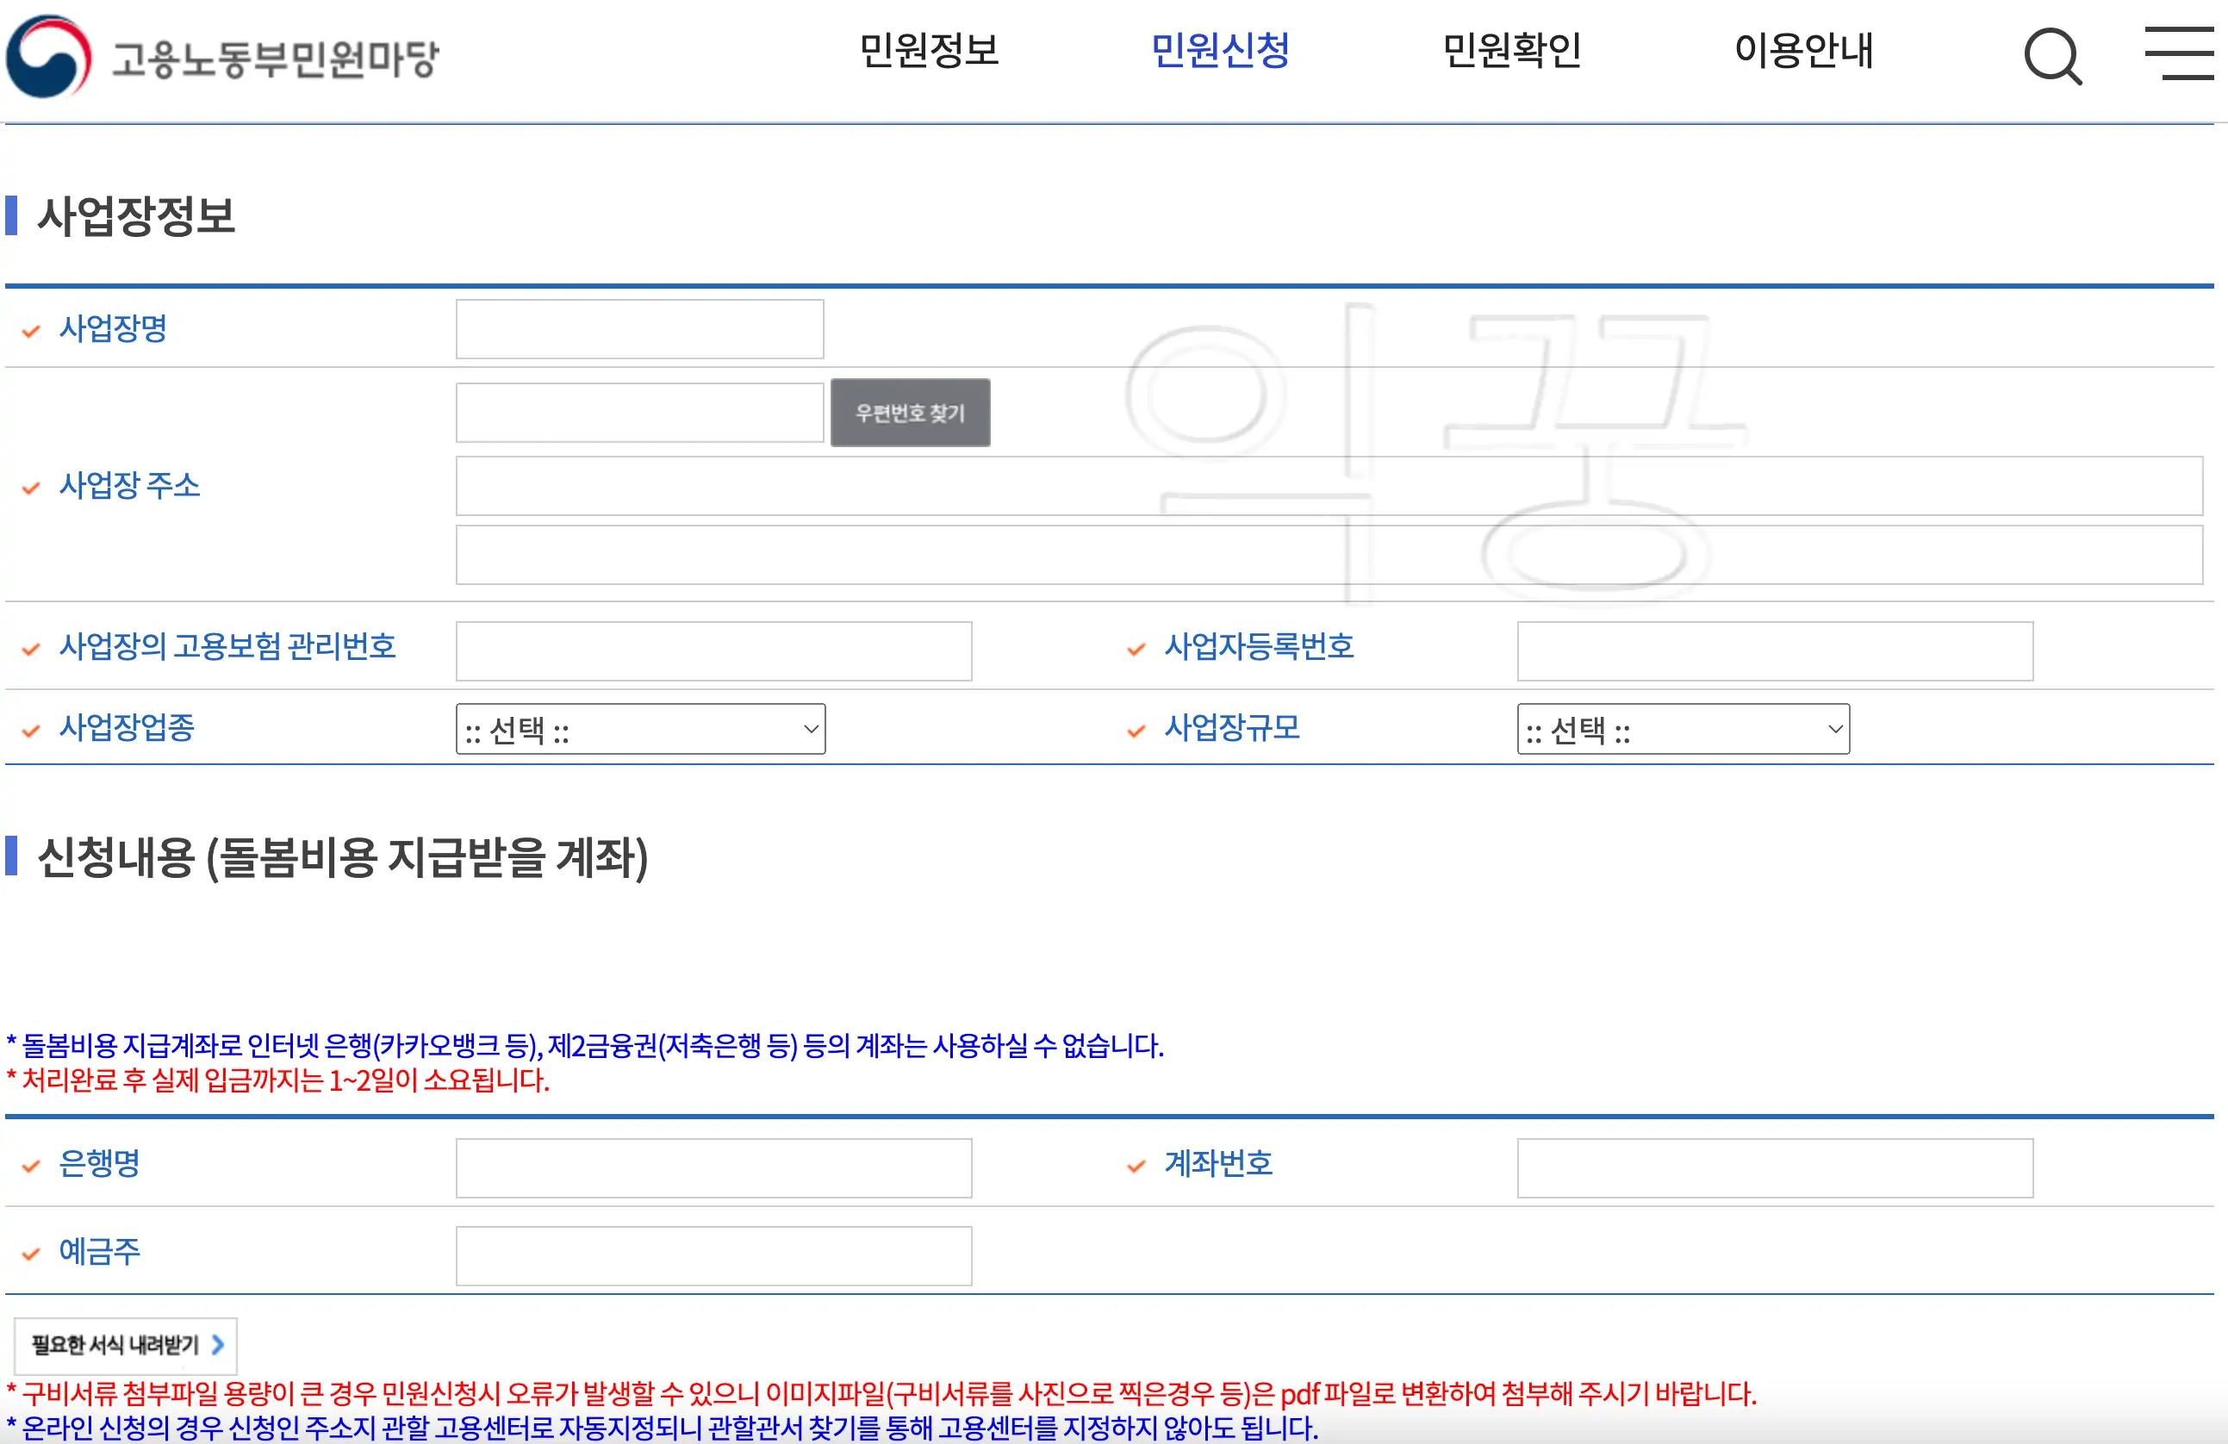
Task: Select the 민원확인 navigation menu
Action: pyautogui.click(x=1514, y=53)
